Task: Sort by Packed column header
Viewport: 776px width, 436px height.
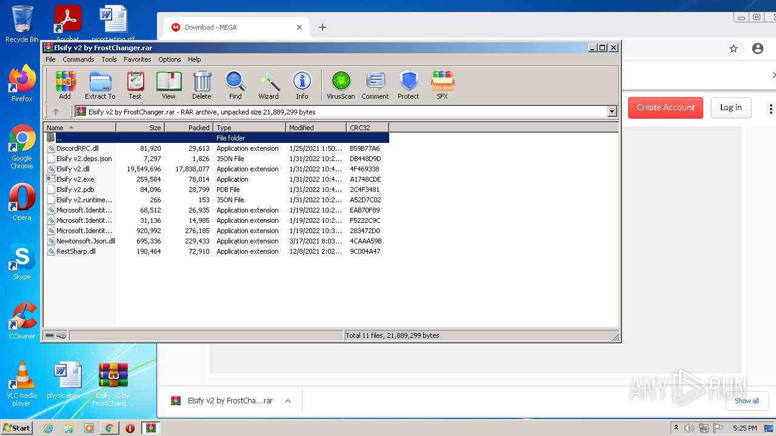Action: pos(189,127)
